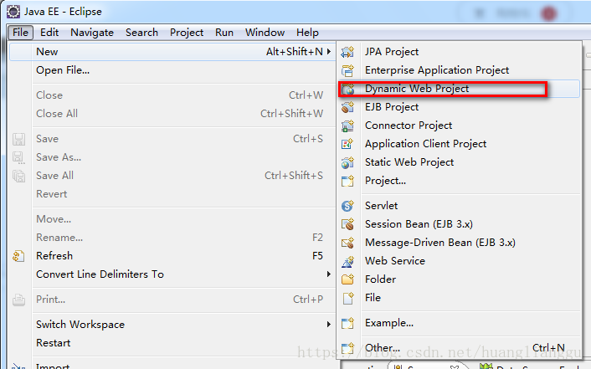The height and width of the screenshot is (369, 591).
Task: Click the Servlet icon
Action: 347,206
